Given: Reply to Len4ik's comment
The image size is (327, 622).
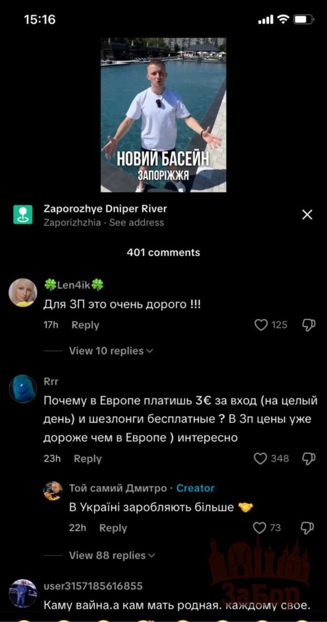Looking at the screenshot, I should 85,325.
